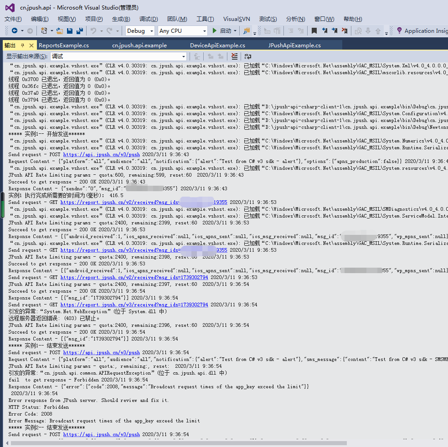Open the 文件(F) menu

13,19
